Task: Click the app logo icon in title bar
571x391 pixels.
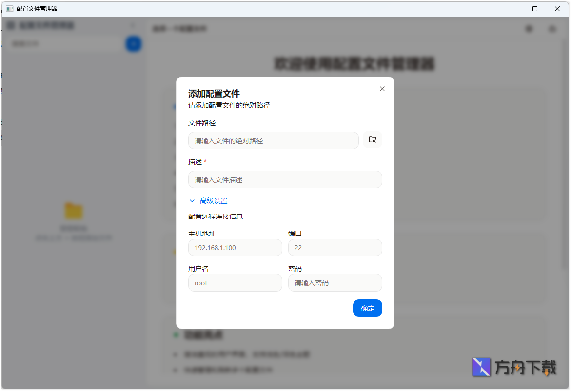Action: point(8,9)
